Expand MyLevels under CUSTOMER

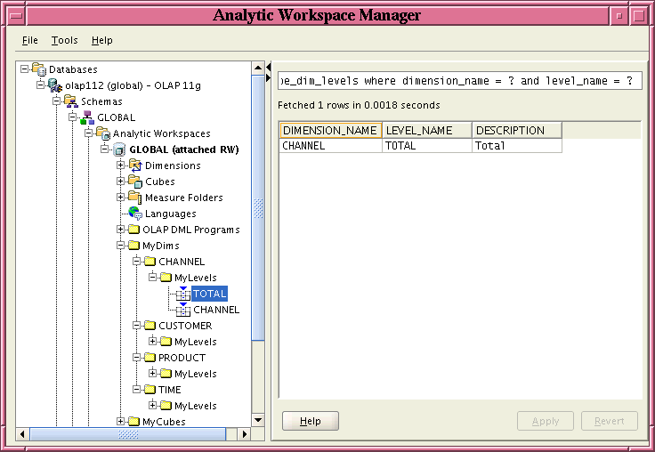[x=153, y=342]
